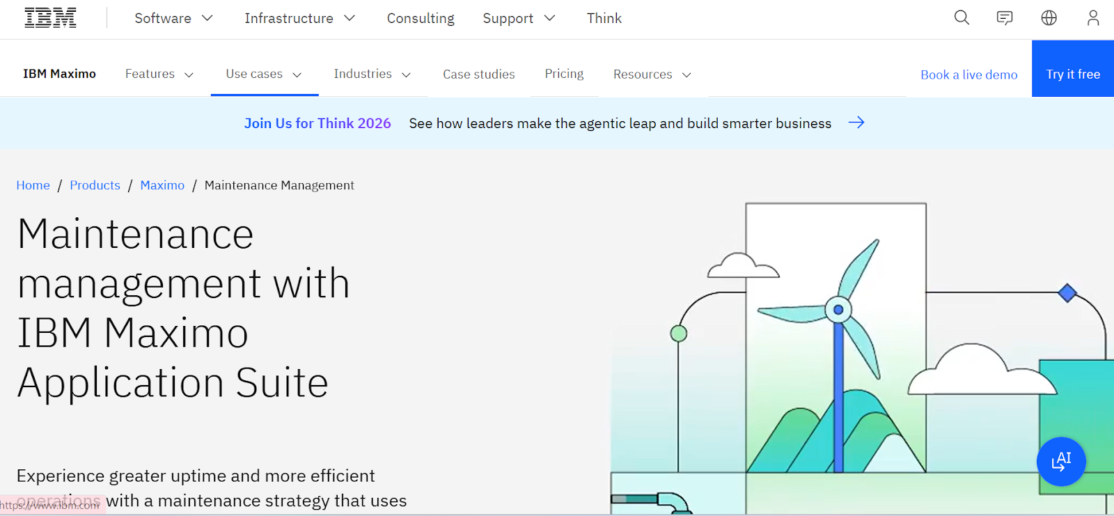This screenshot has width=1114, height=516.
Task: Click the Products breadcrumb link
Action: pos(95,185)
